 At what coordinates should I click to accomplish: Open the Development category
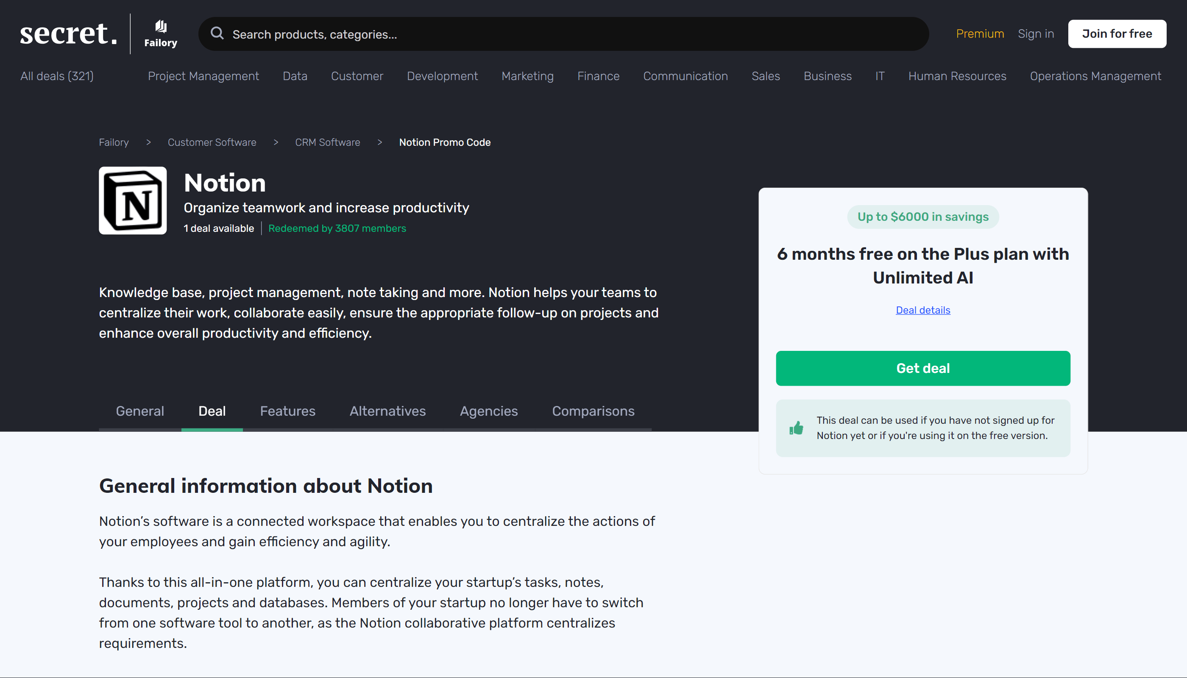coord(442,76)
